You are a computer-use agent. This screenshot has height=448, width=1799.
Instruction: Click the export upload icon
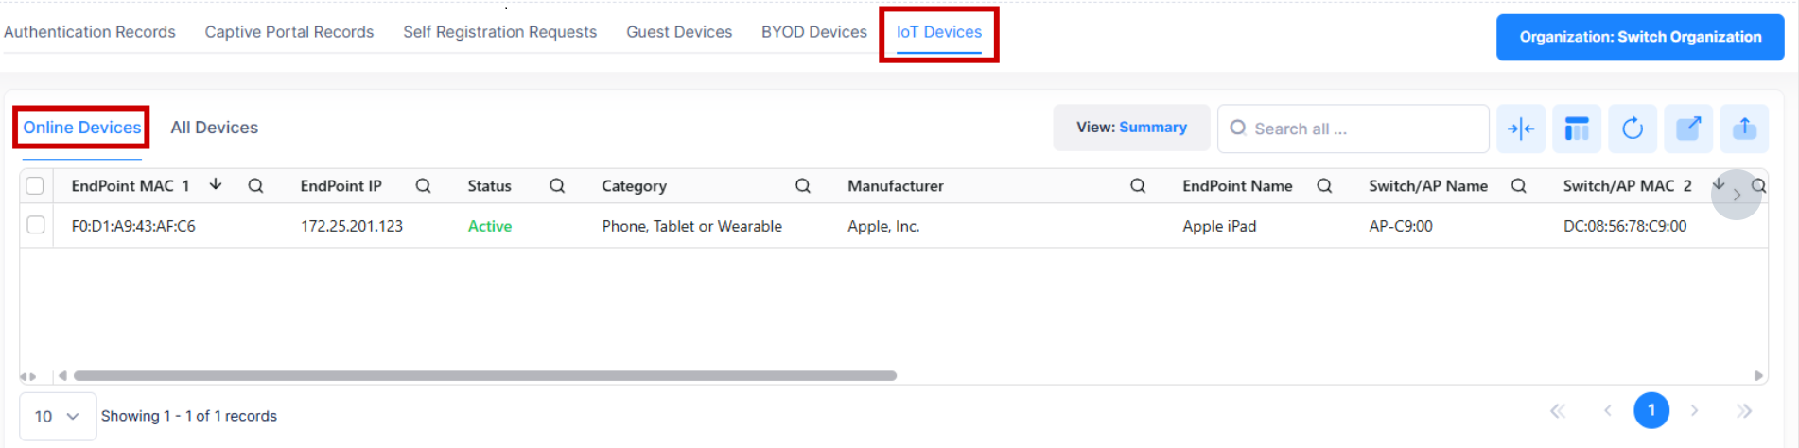pos(1744,129)
